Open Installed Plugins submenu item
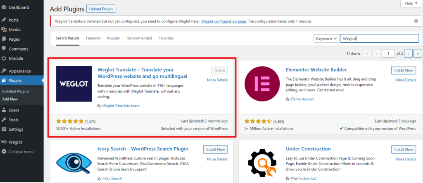Image resolution: width=423 pixels, height=183 pixels. click(x=16, y=91)
